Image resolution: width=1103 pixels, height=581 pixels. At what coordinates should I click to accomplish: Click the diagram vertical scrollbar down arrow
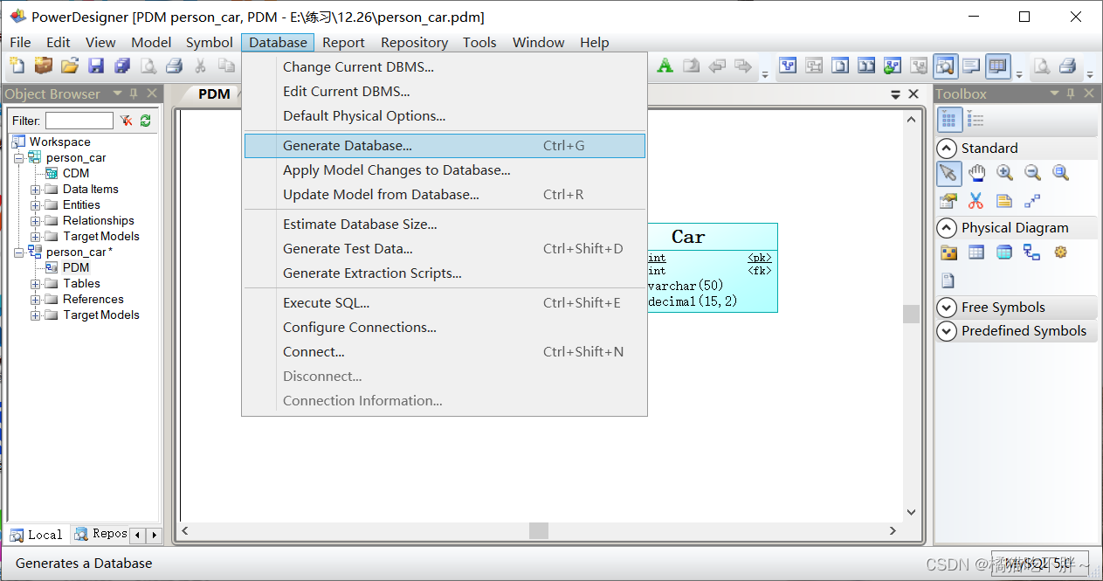pyautogui.click(x=911, y=513)
